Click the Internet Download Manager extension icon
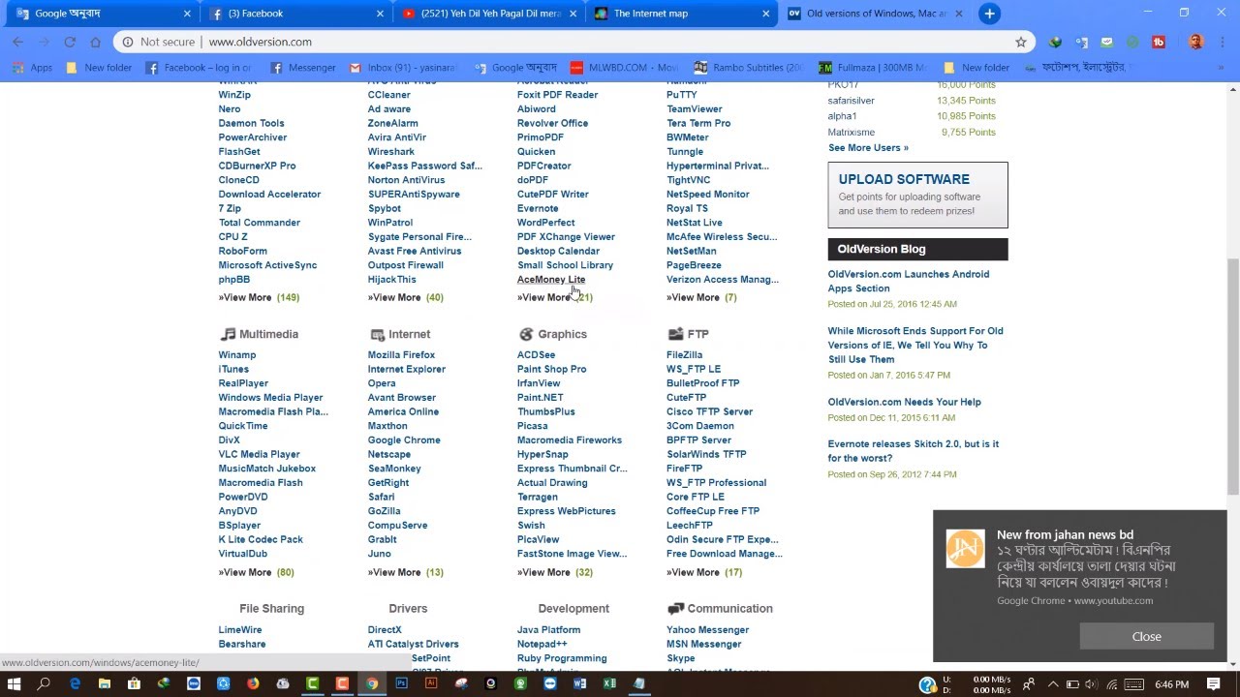This screenshot has width=1240, height=697. [1056, 42]
